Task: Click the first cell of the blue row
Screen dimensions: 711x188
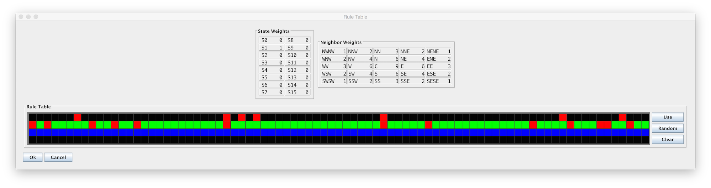Action: (33, 132)
